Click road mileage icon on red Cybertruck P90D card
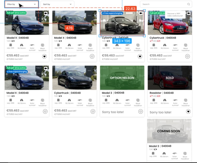 (165, 45)
